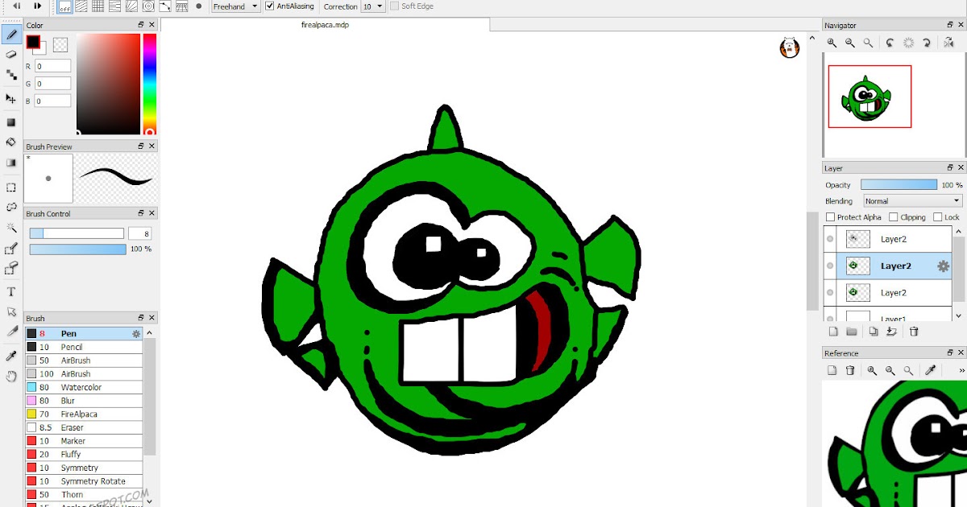Switch to the firealpaca.mdp document tab
967x507 pixels.
(325, 24)
